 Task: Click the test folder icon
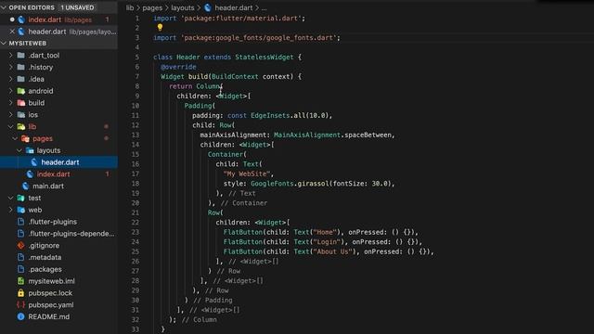click(x=21, y=198)
